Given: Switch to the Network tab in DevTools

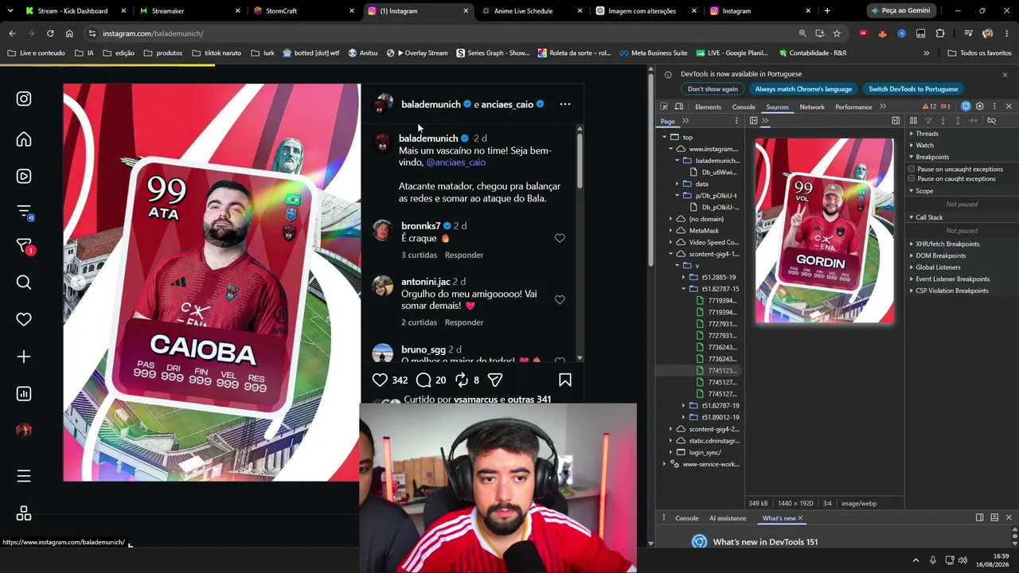Looking at the screenshot, I should (812, 107).
